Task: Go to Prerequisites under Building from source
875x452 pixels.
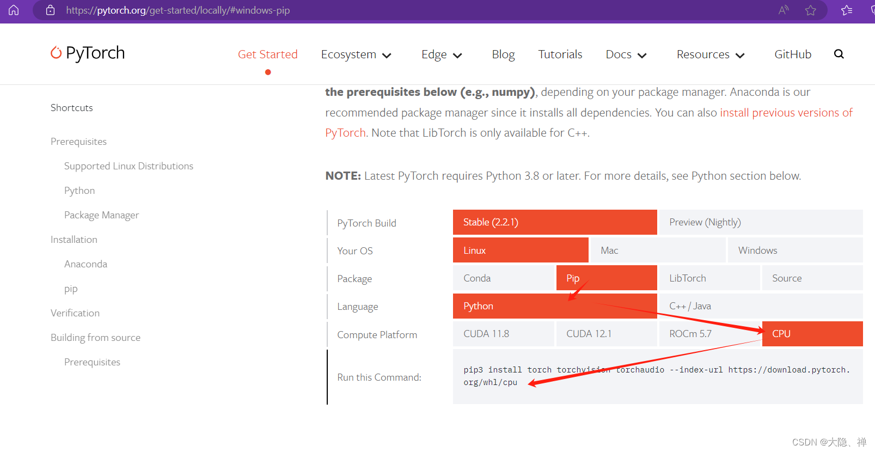Action: click(92, 362)
